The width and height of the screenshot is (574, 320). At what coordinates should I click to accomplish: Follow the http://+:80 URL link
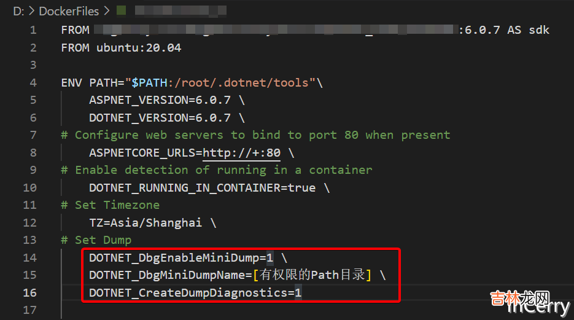click(241, 152)
